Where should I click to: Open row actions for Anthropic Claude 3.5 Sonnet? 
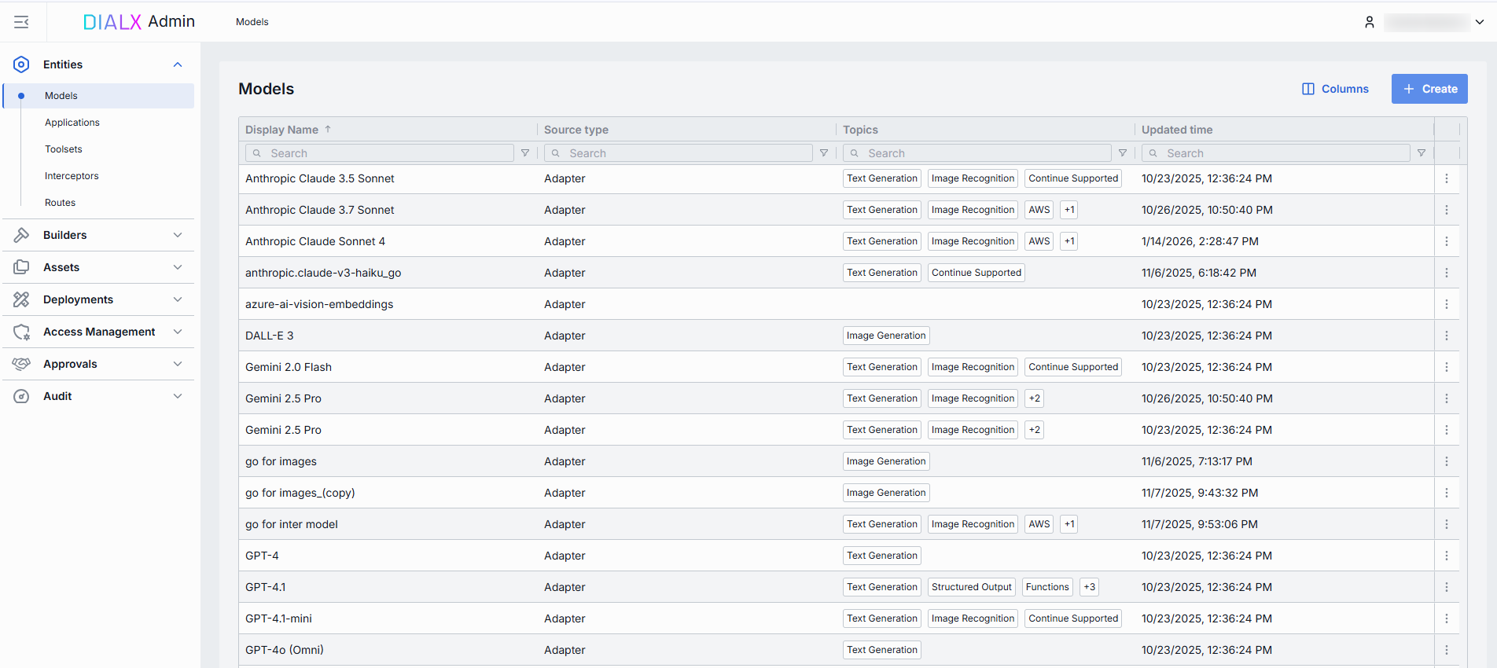click(1446, 178)
